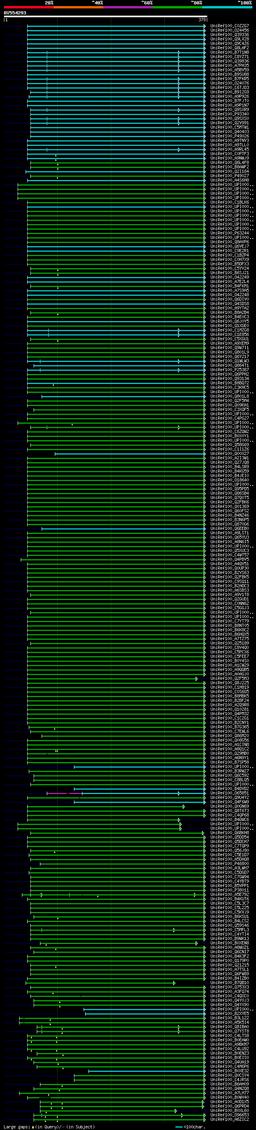Select the UniRef100_P38011 label
The width and height of the screenshot is (256, 1130).
pyautogui.click(x=230, y=890)
